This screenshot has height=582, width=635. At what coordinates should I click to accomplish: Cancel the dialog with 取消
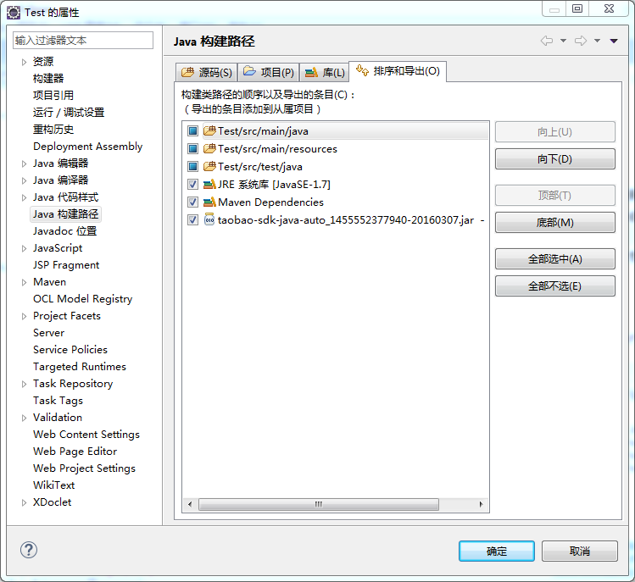580,551
